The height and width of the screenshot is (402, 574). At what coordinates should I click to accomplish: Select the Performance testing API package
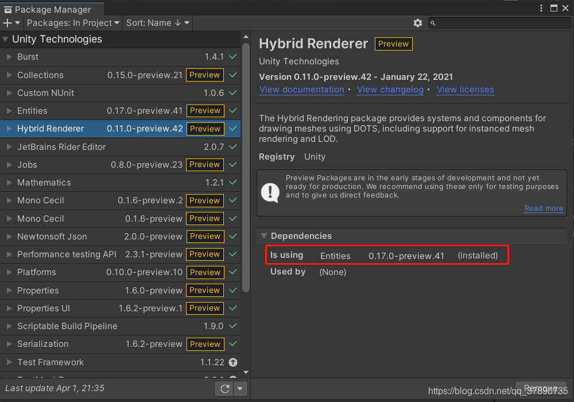(x=120, y=254)
